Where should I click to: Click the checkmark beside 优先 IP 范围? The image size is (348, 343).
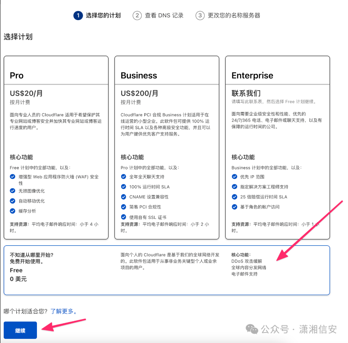pyautogui.click(x=234, y=177)
